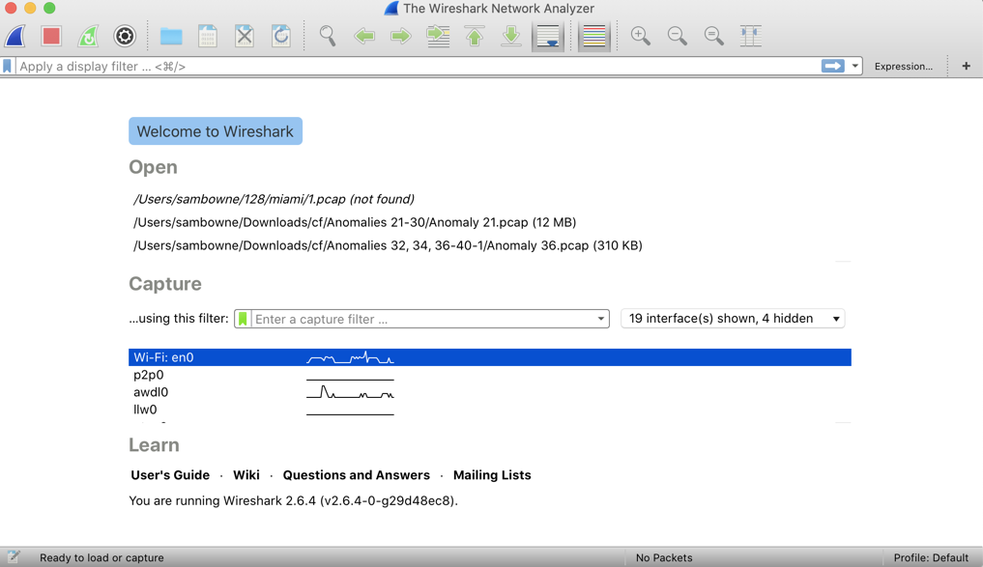Image resolution: width=983 pixels, height=567 pixels.
Task: Click the Welcome to Wireshark banner
Action: point(215,131)
